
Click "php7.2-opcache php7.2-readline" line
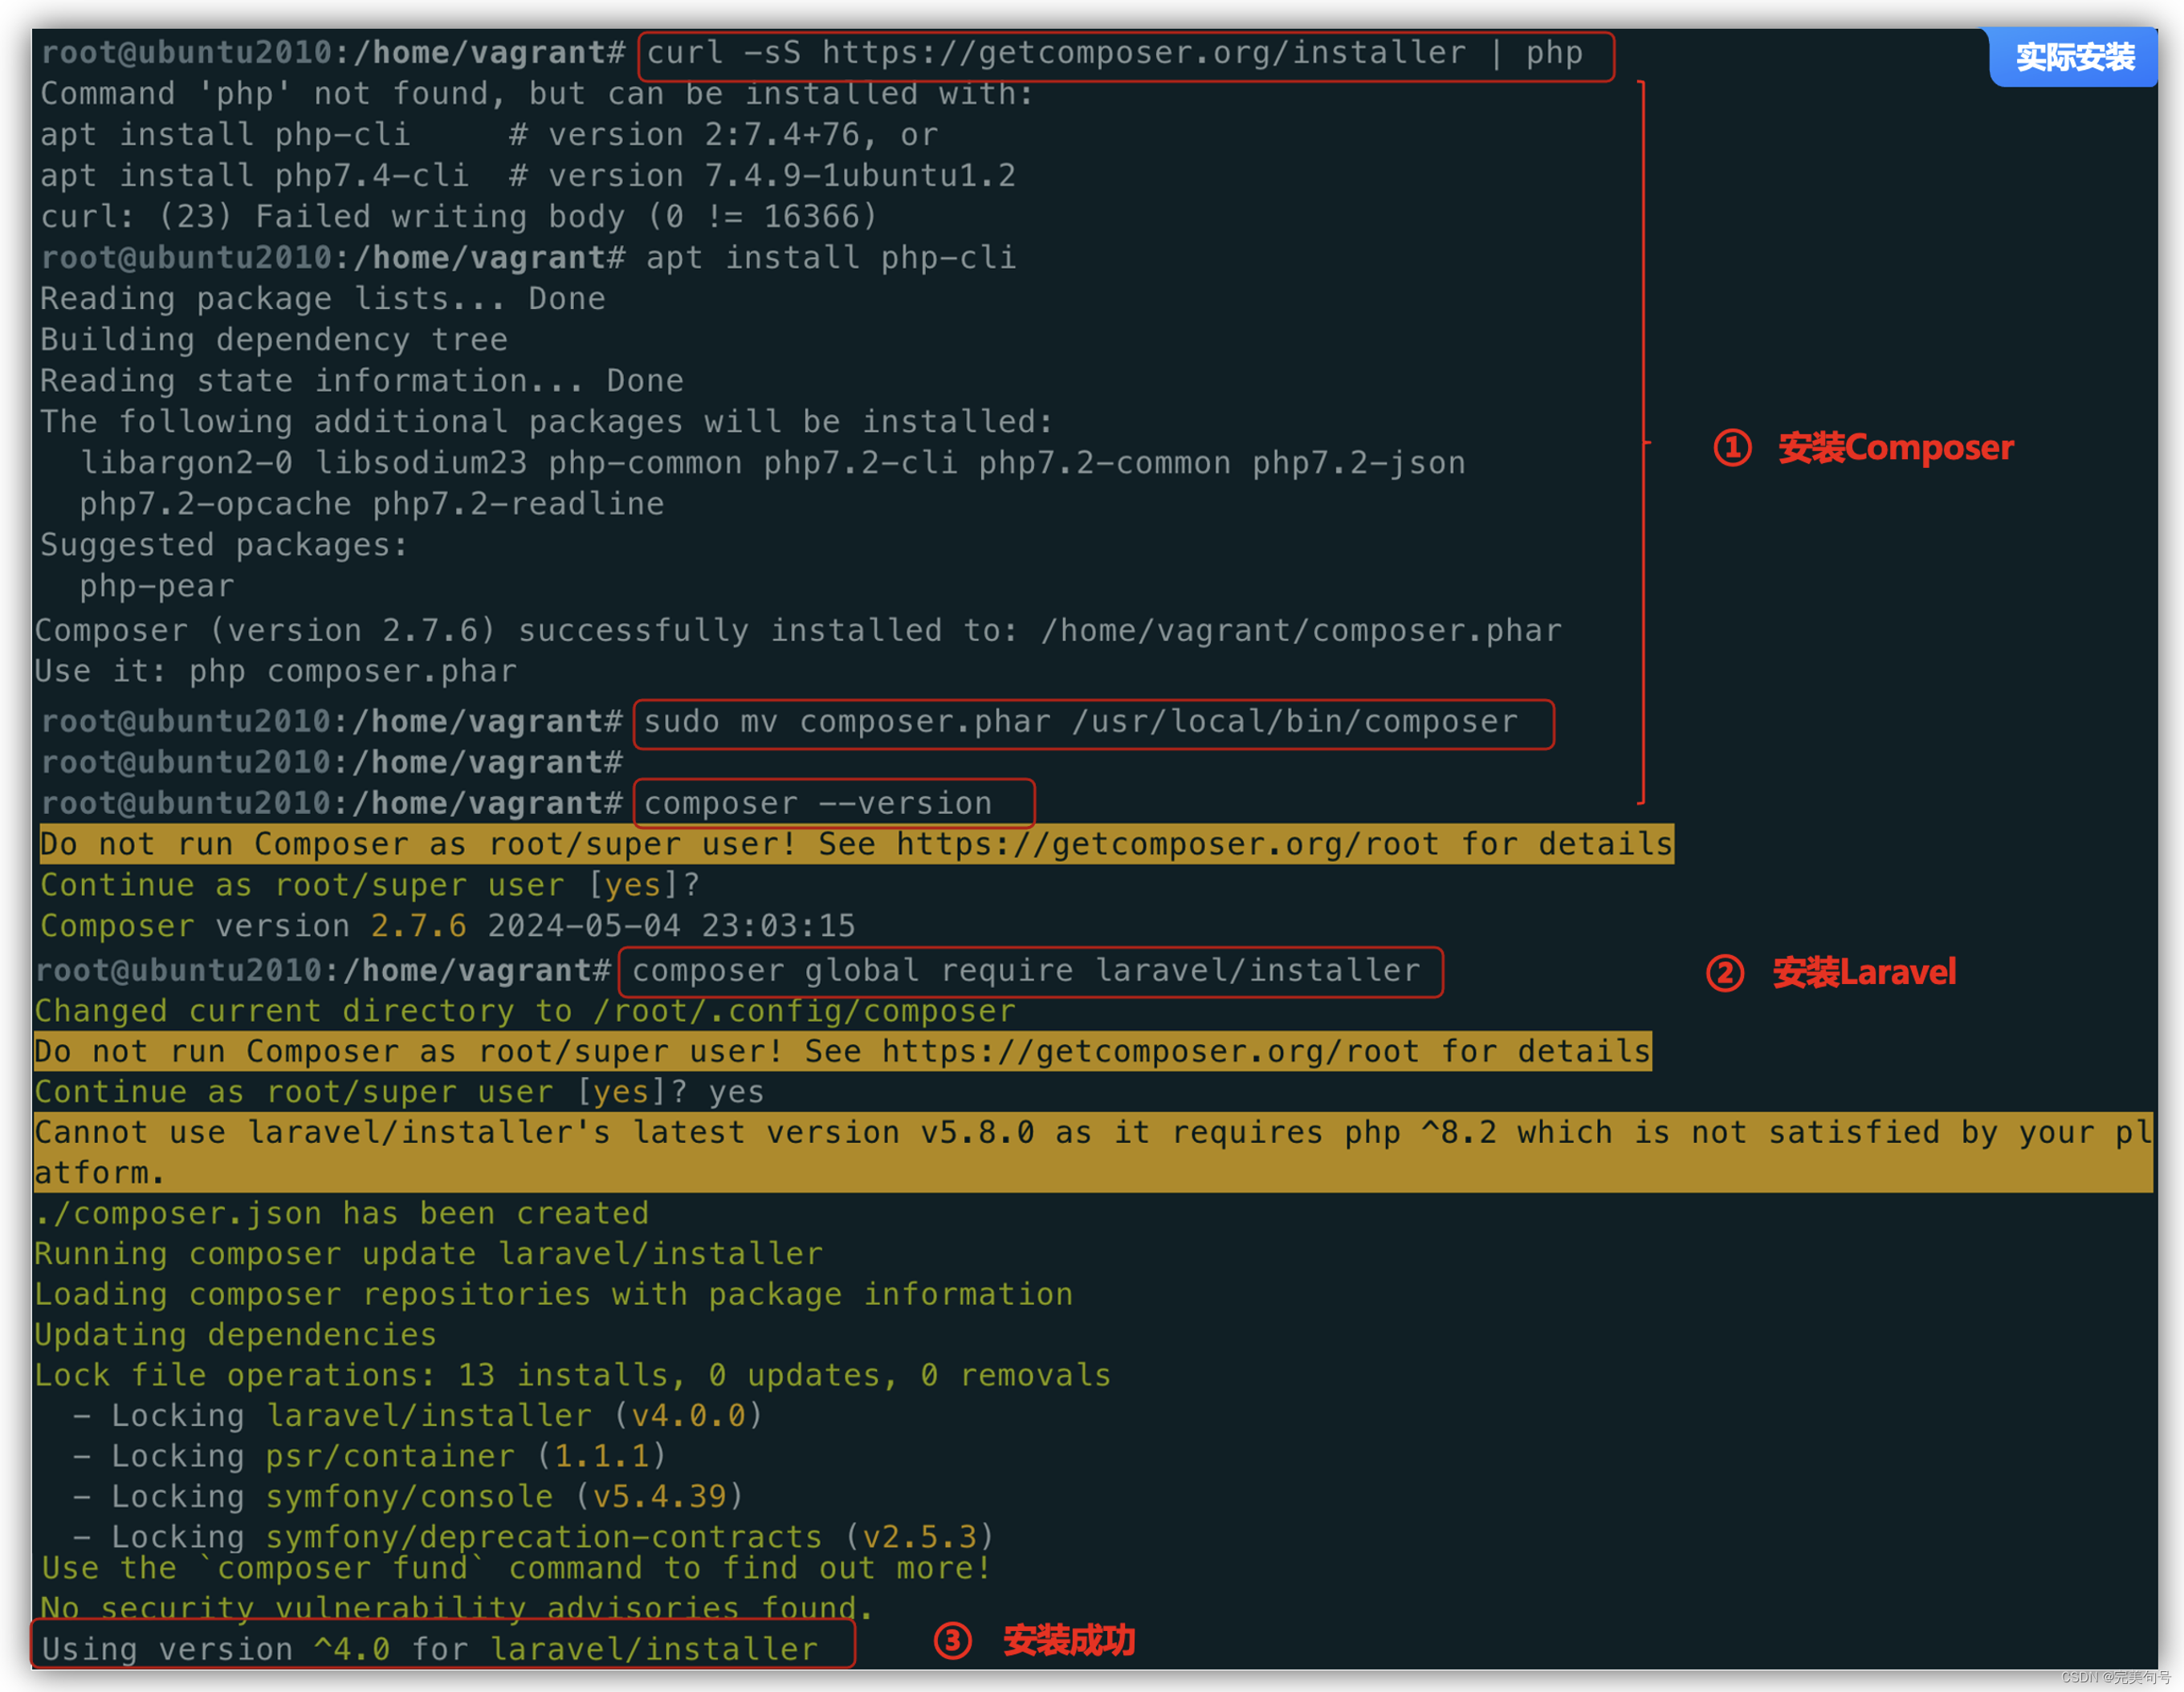[372, 504]
